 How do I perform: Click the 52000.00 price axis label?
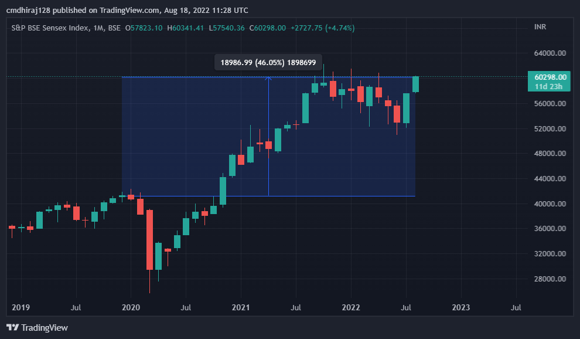tap(550, 128)
